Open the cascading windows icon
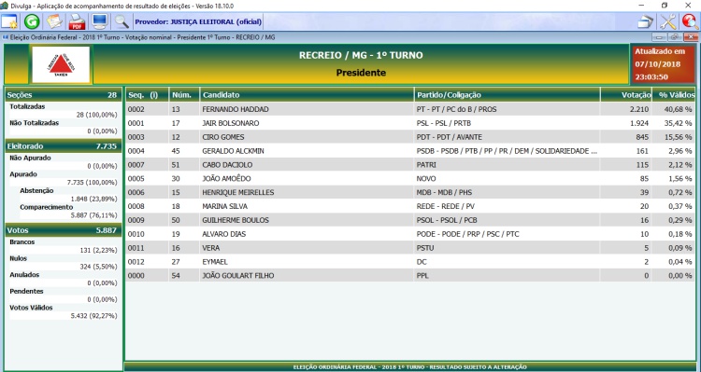Image resolution: width=701 pixels, height=372 pixels. click(x=645, y=21)
